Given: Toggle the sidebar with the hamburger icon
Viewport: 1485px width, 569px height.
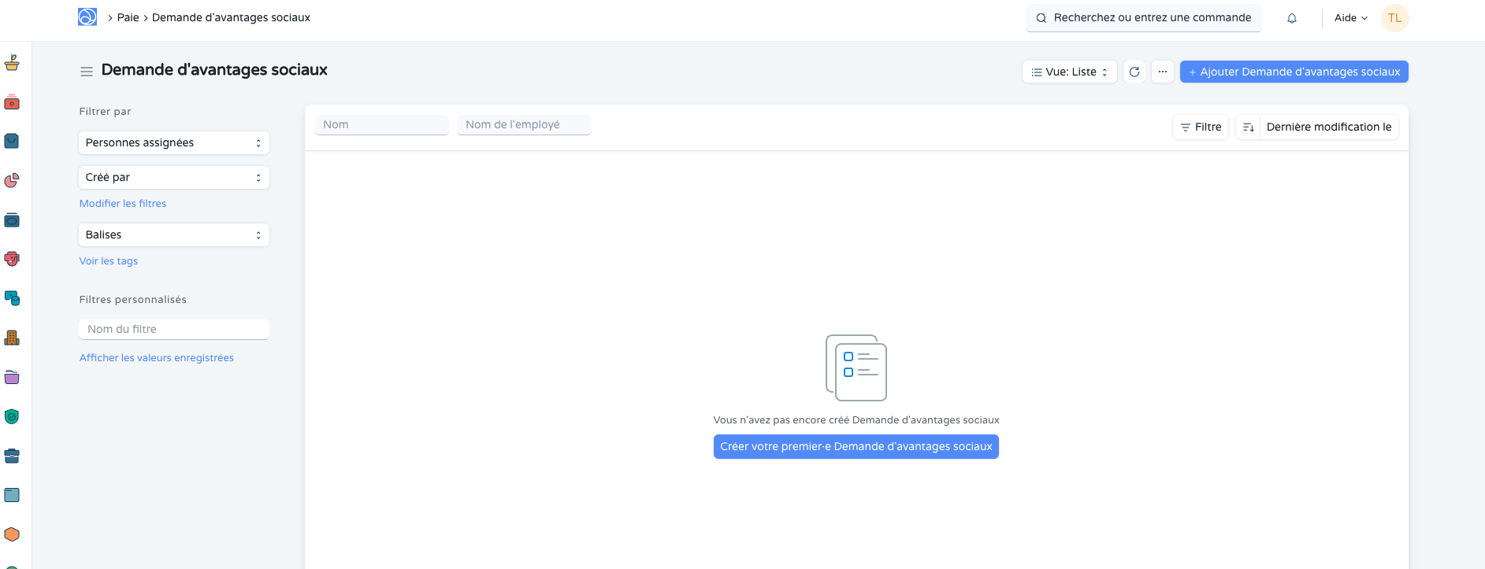Looking at the screenshot, I should tap(87, 72).
